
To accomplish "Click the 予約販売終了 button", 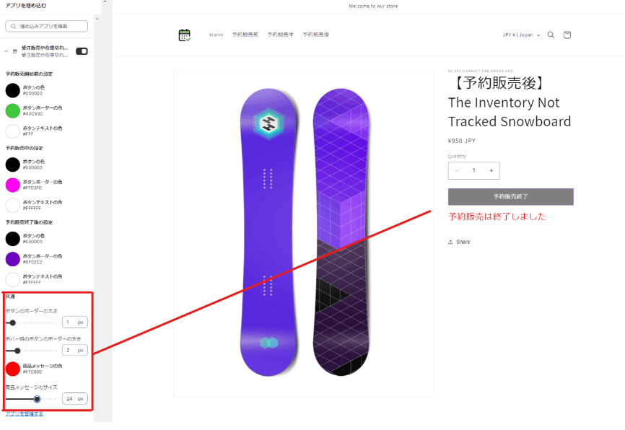I will 510,197.
